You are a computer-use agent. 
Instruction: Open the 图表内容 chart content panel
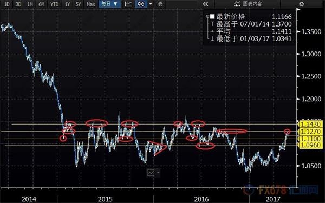click(x=248, y=4)
